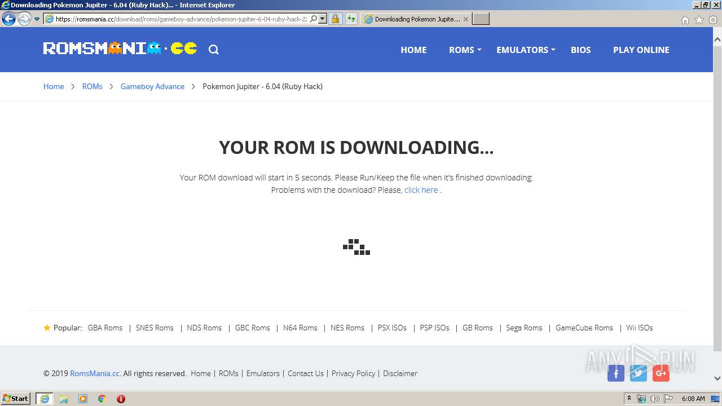Screen dimensions: 722x406
Task: Open PSP ISOs popular link
Action: point(434,328)
